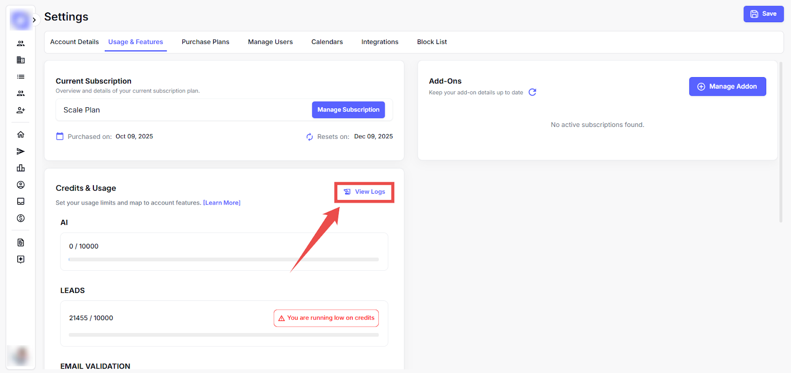
Task: Open the inbox tray icon
Action: coord(21,202)
